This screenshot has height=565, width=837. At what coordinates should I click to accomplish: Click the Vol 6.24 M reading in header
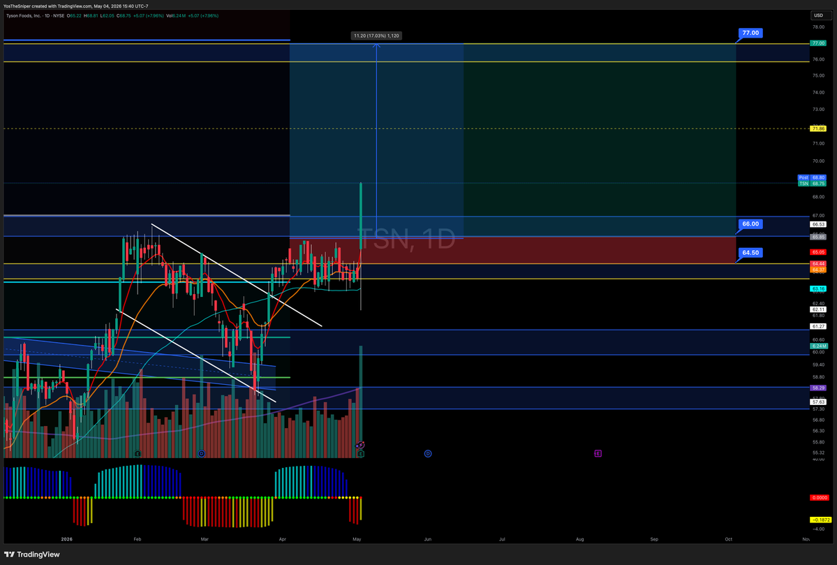[x=176, y=15]
